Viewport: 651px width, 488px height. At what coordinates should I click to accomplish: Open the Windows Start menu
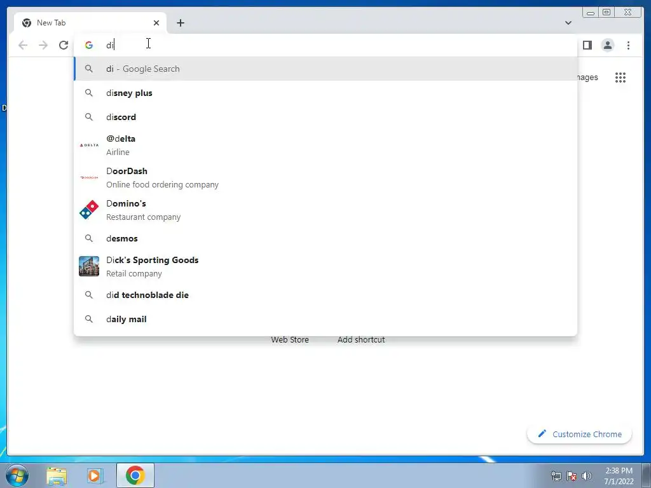tap(17, 475)
